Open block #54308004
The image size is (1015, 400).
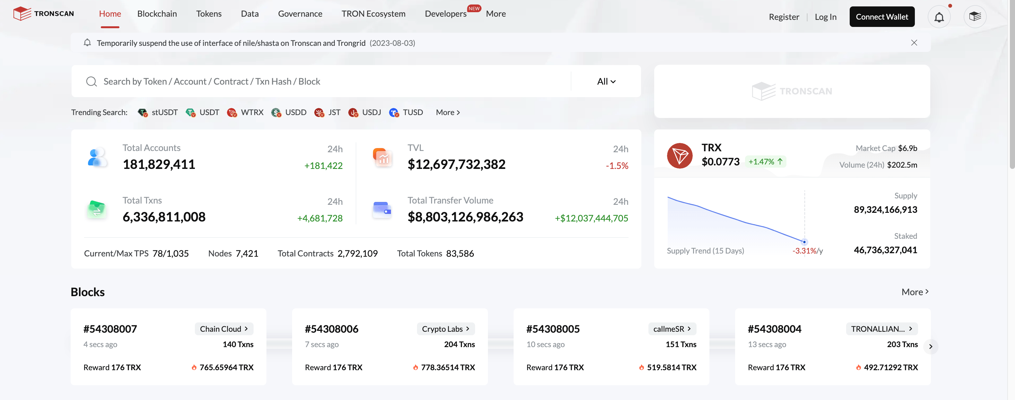click(x=774, y=329)
